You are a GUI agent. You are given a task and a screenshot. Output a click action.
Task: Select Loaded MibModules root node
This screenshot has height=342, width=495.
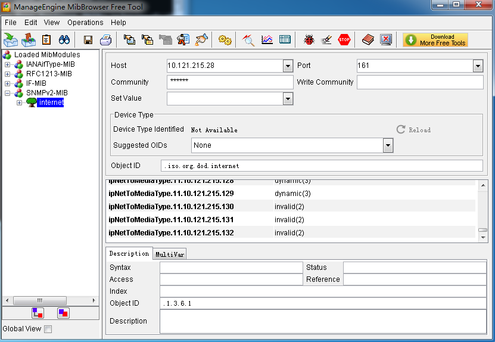coord(47,55)
